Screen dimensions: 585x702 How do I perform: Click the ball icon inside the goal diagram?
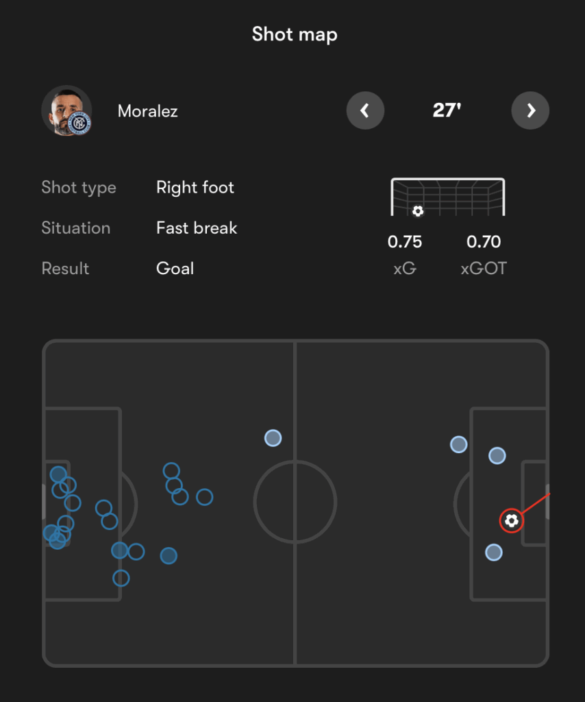tap(418, 211)
